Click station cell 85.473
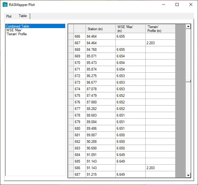The height and width of the screenshot is (185, 198). pyautogui.click(x=100, y=62)
